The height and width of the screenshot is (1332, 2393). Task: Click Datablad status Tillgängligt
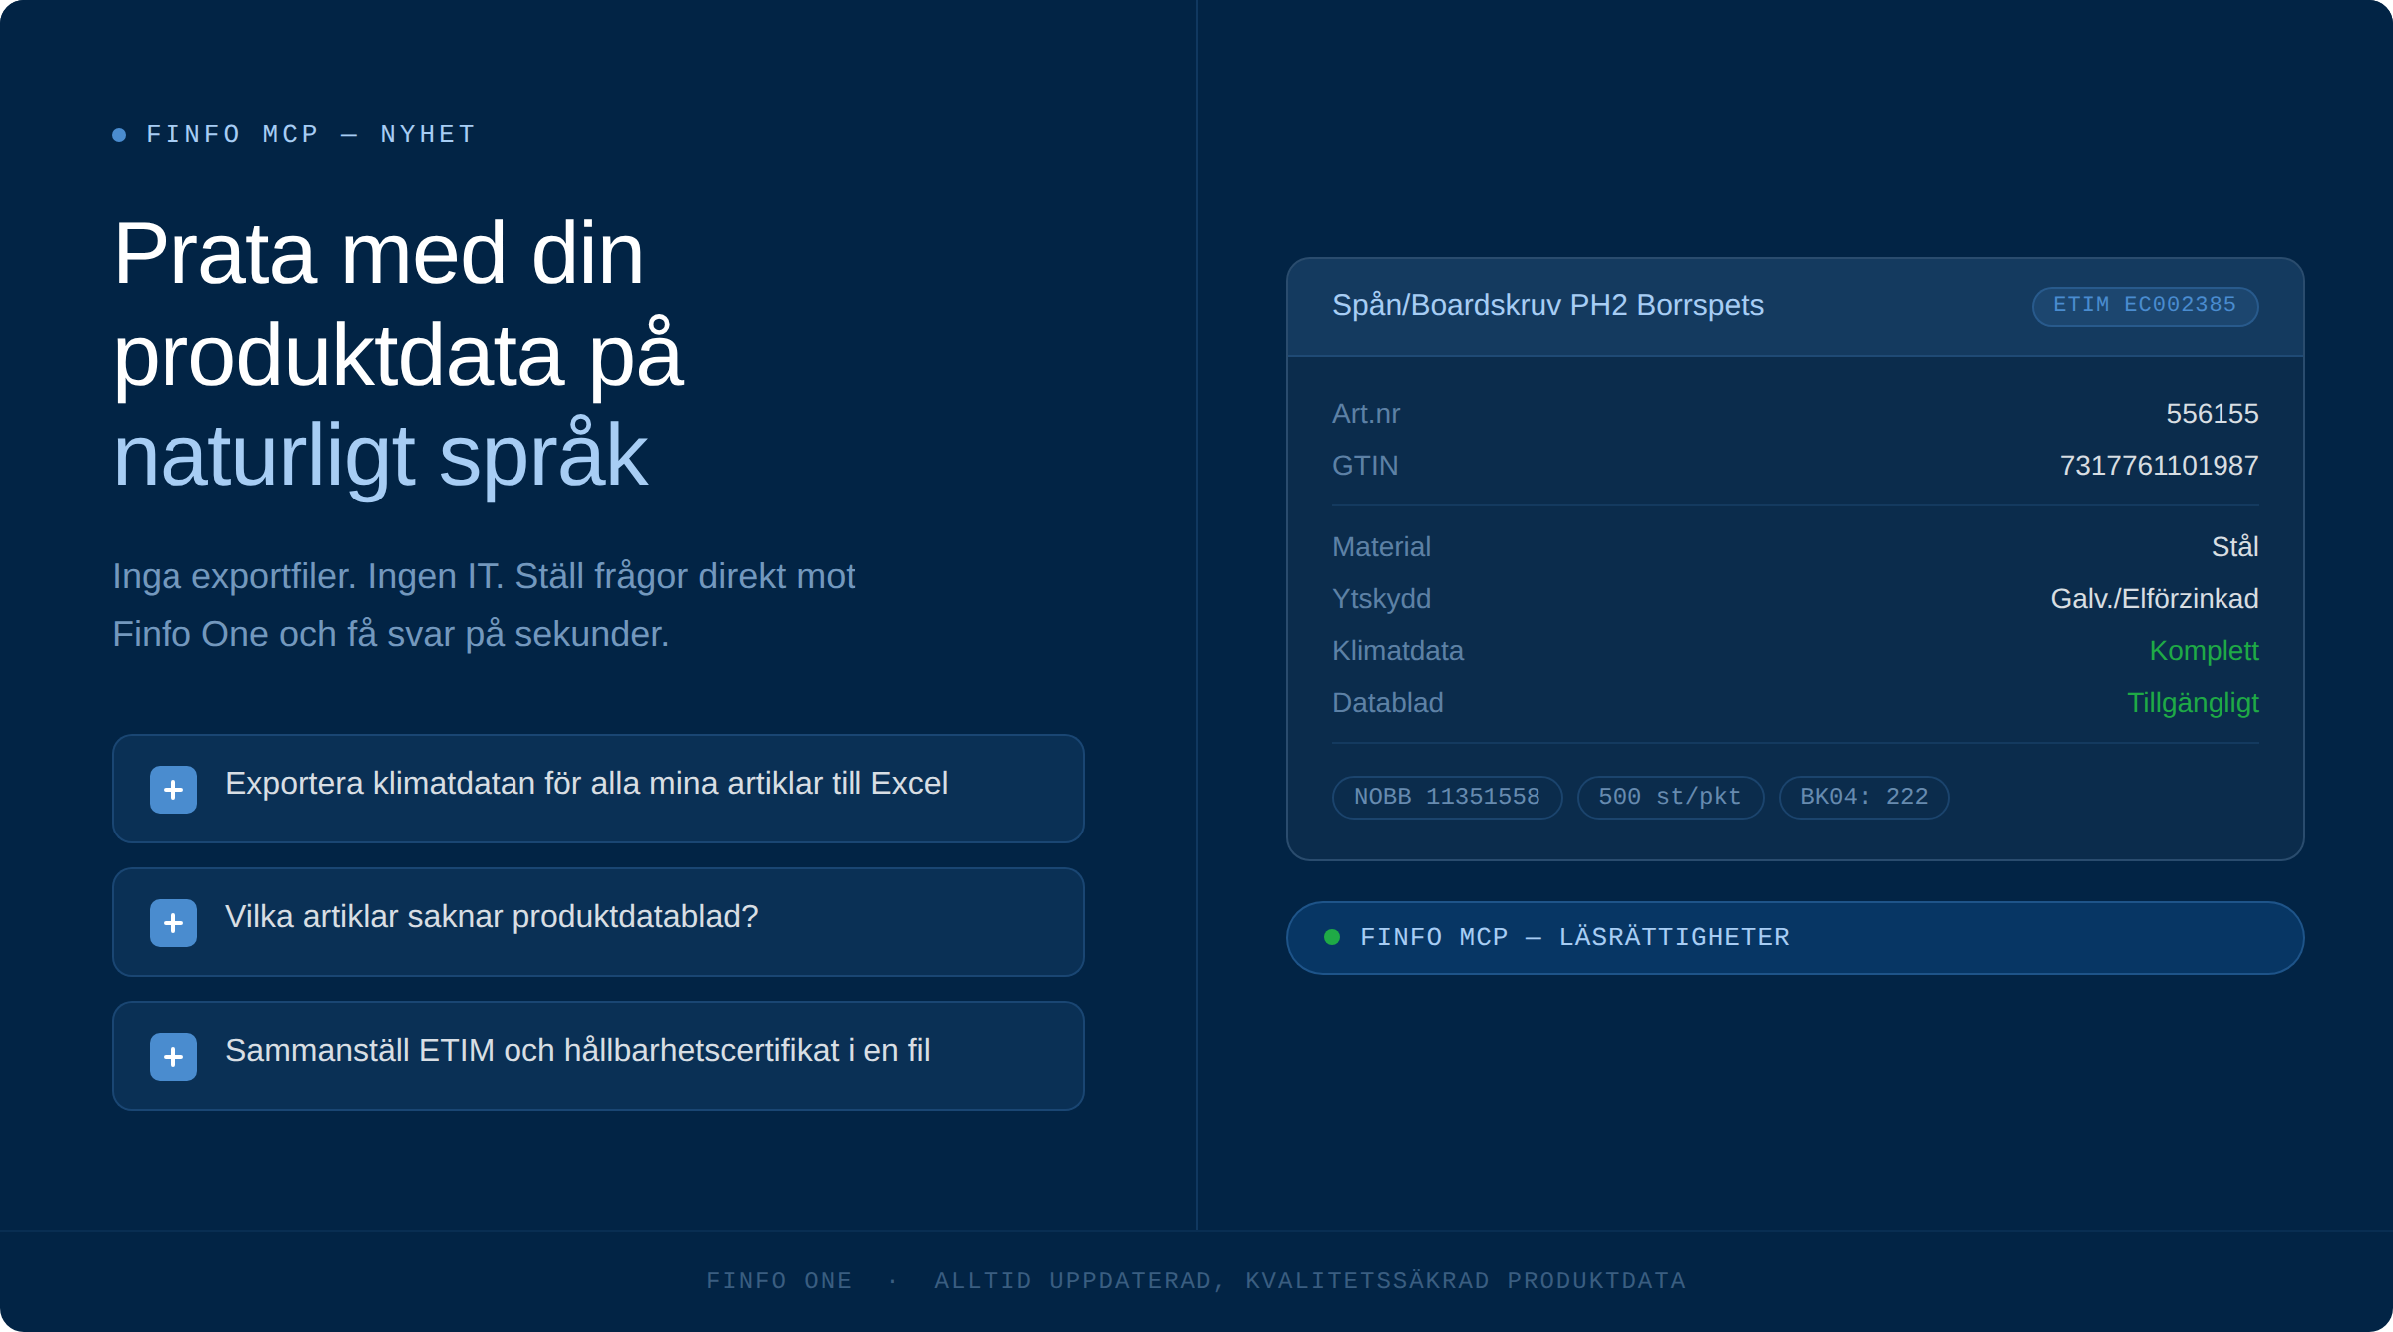(x=2193, y=702)
